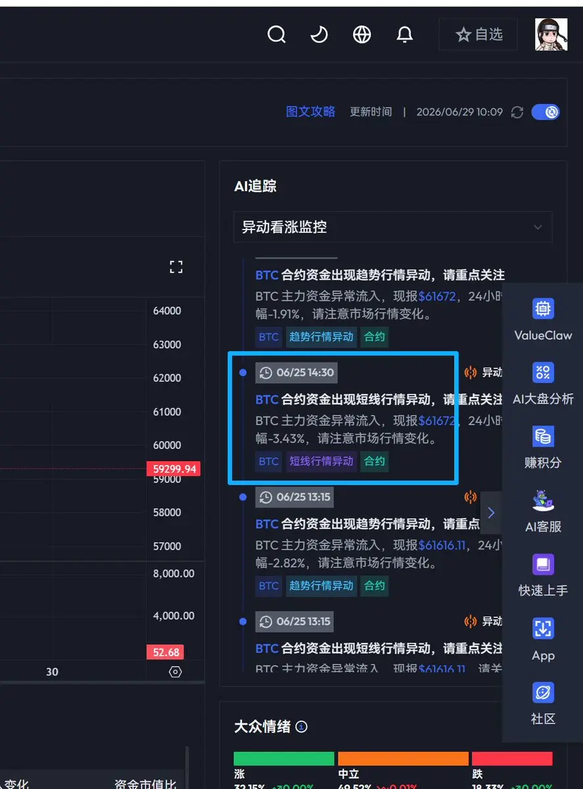
Task: Collapse side panel with arrow chevron
Action: tap(491, 513)
